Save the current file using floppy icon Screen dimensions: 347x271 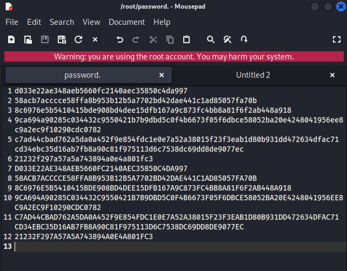45,40
